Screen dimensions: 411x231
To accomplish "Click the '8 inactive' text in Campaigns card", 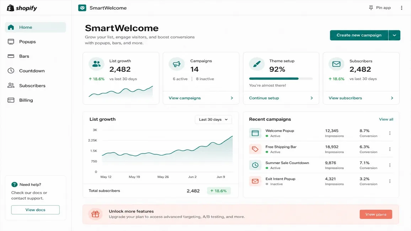I will click(x=205, y=79).
